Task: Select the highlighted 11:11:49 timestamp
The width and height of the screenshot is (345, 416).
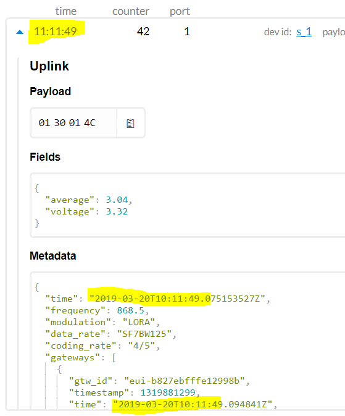Action: pos(56,32)
